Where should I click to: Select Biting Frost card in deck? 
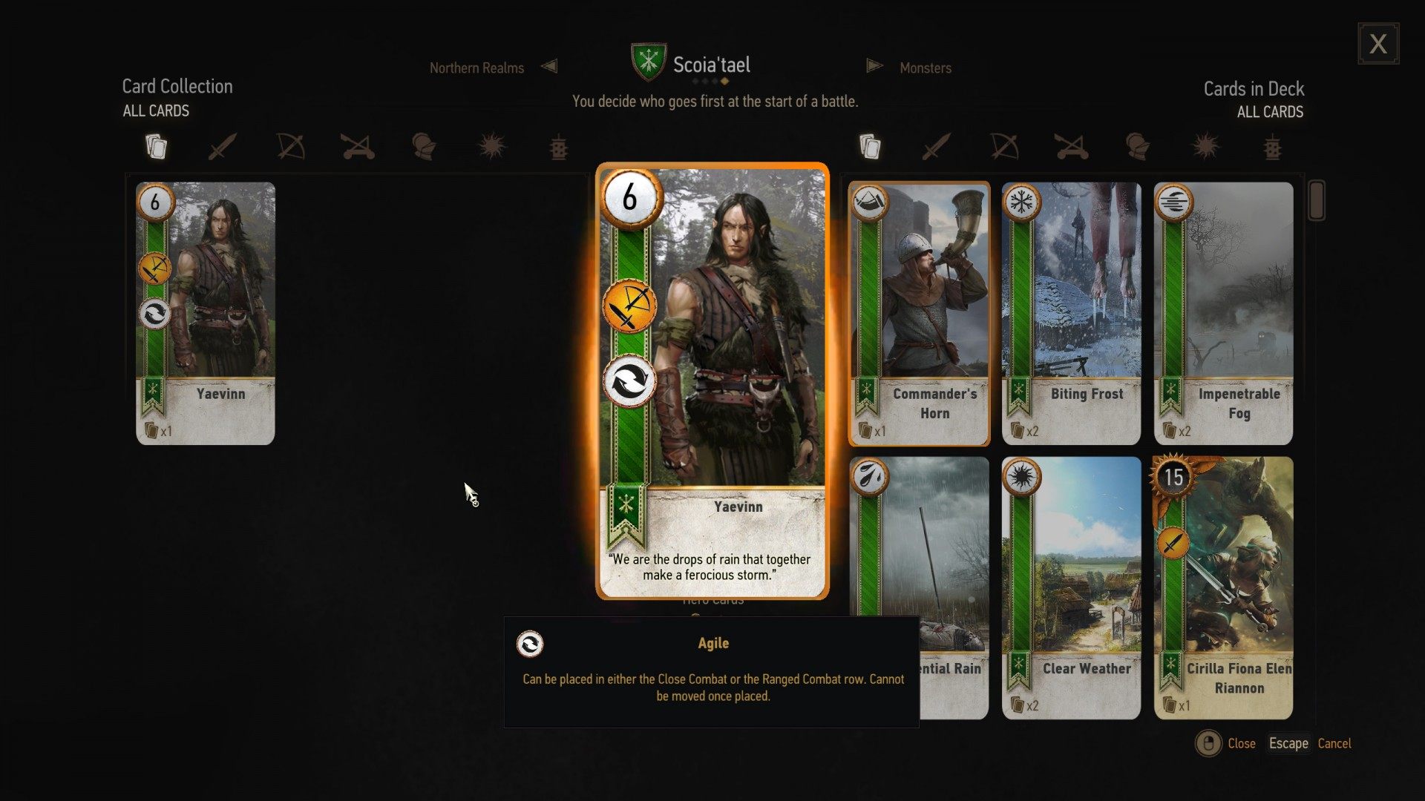[x=1071, y=313]
